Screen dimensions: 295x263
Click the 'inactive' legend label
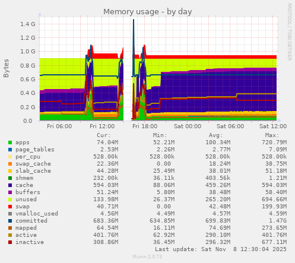30,242
